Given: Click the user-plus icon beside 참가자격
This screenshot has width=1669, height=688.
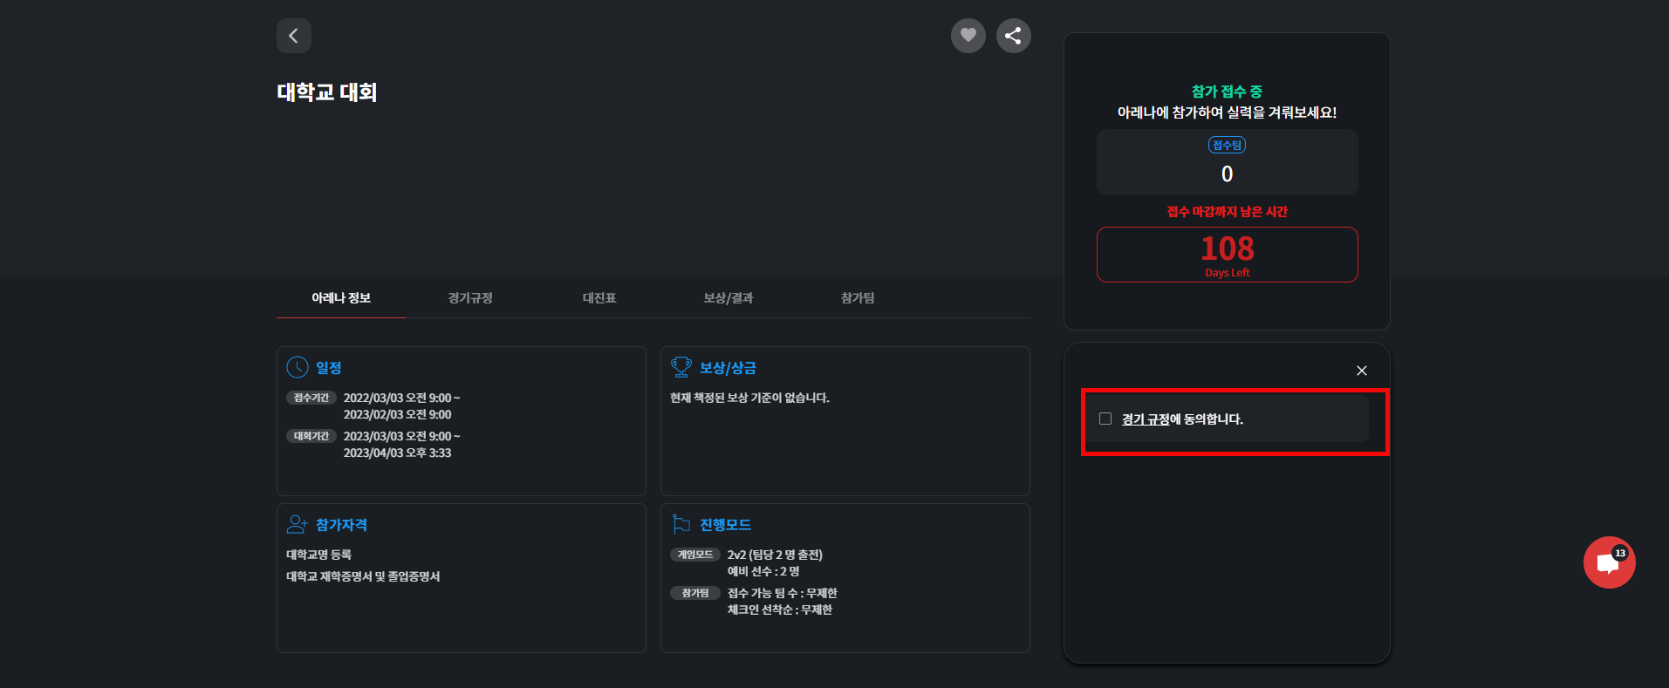Looking at the screenshot, I should [298, 524].
